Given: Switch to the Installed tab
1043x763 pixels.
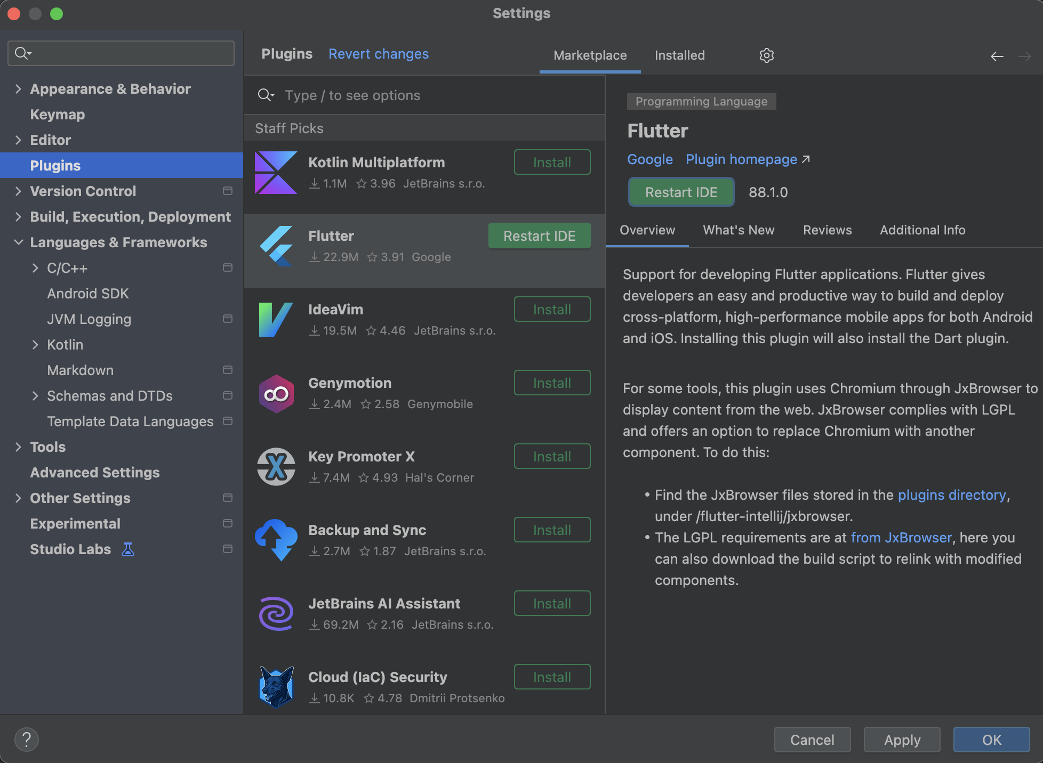Looking at the screenshot, I should point(679,55).
